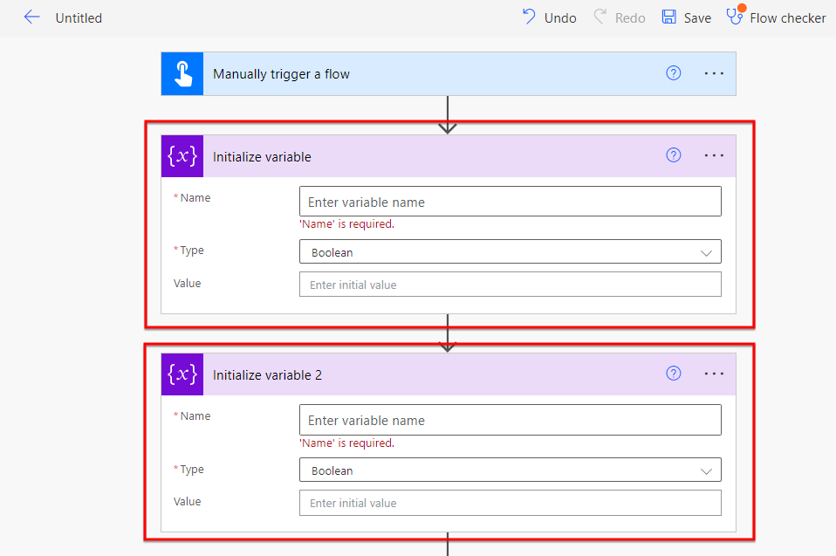Click the Value field in Initialize variable
836x556 pixels.
coord(510,285)
